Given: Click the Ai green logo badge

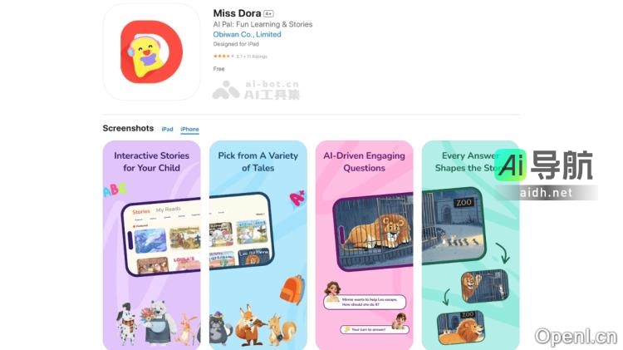Looking at the screenshot, I should pos(511,165).
